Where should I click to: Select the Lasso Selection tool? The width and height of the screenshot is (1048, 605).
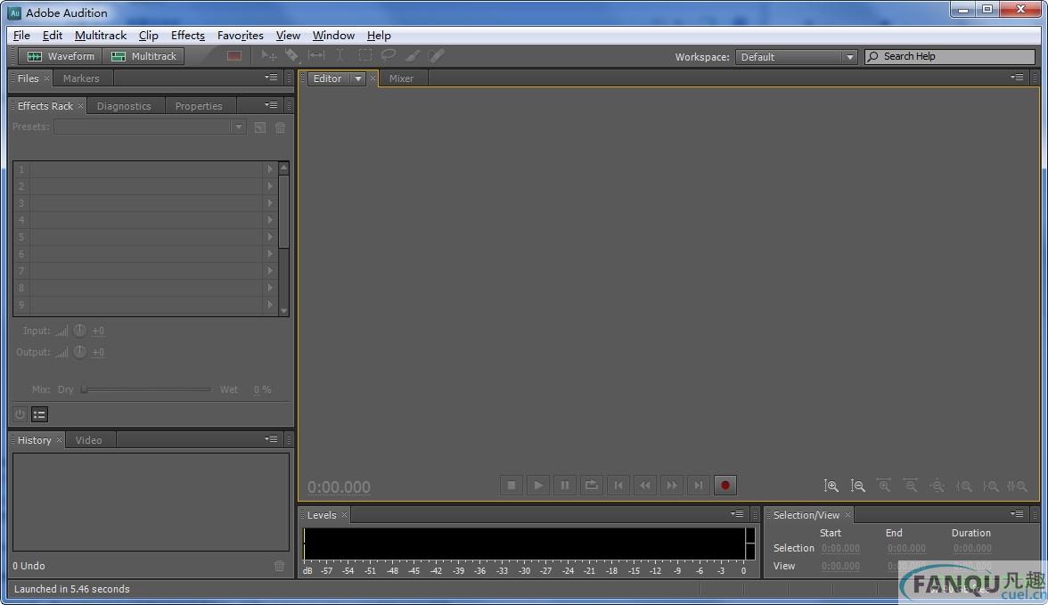click(x=389, y=56)
